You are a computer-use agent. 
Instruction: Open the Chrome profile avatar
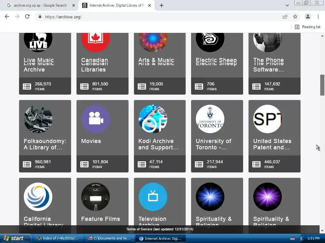tap(308, 17)
